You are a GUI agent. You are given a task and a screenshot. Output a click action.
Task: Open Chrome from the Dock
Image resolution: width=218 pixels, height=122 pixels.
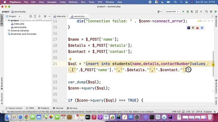click(27, 117)
